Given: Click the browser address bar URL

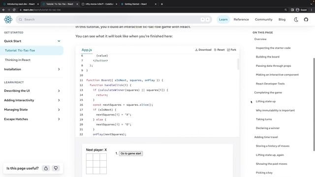Looking at the screenshot, I should click(42, 10).
